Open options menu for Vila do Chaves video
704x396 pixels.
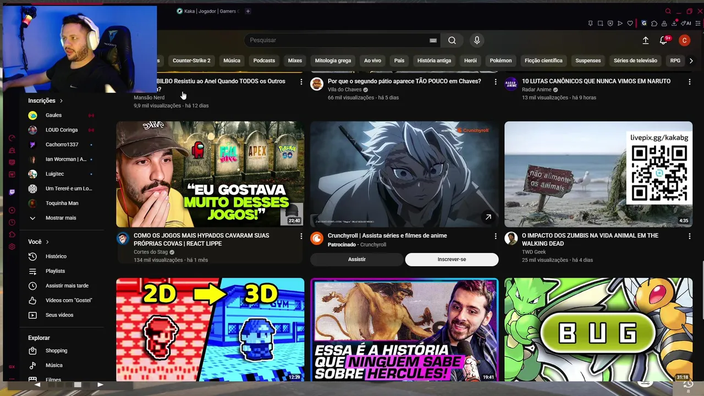495,81
